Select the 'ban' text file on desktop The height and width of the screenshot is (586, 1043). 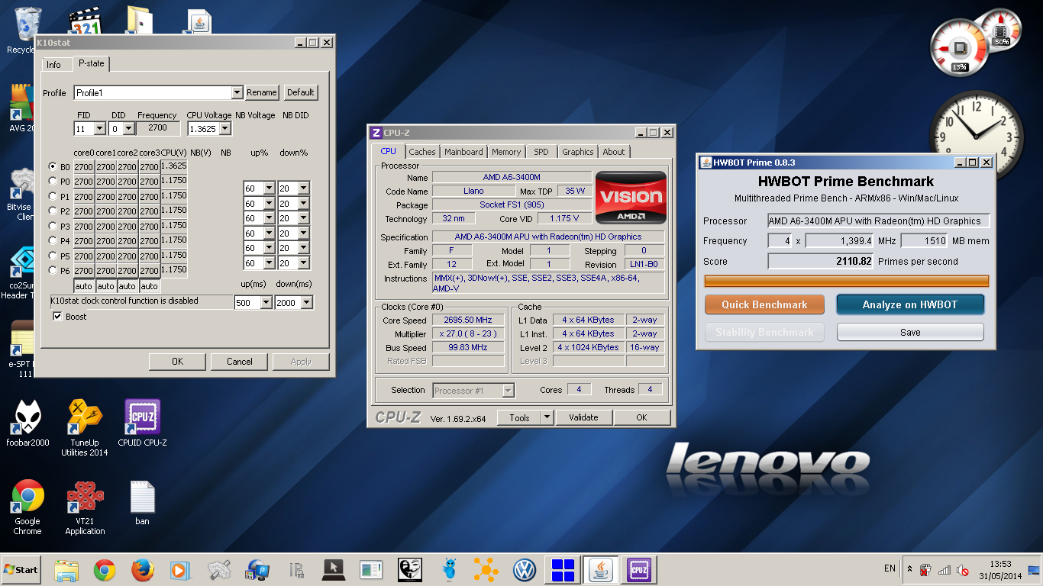click(142, 504)
